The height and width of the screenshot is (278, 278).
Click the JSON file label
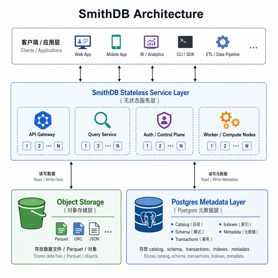point(94,239)
